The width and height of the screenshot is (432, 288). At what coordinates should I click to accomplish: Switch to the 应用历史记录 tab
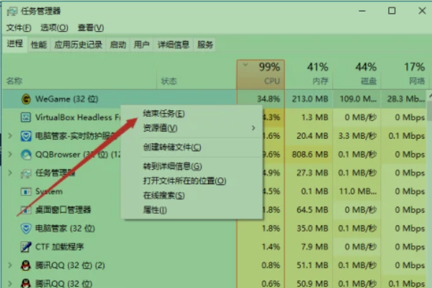point(78,45)
